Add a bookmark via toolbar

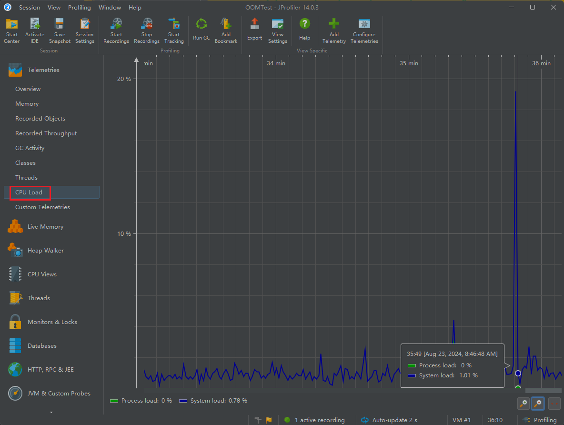tap(226, 31)
